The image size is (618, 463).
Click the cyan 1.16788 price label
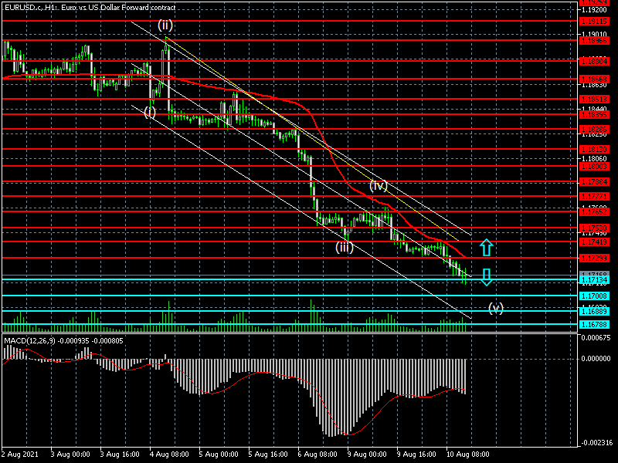[593, 325]
